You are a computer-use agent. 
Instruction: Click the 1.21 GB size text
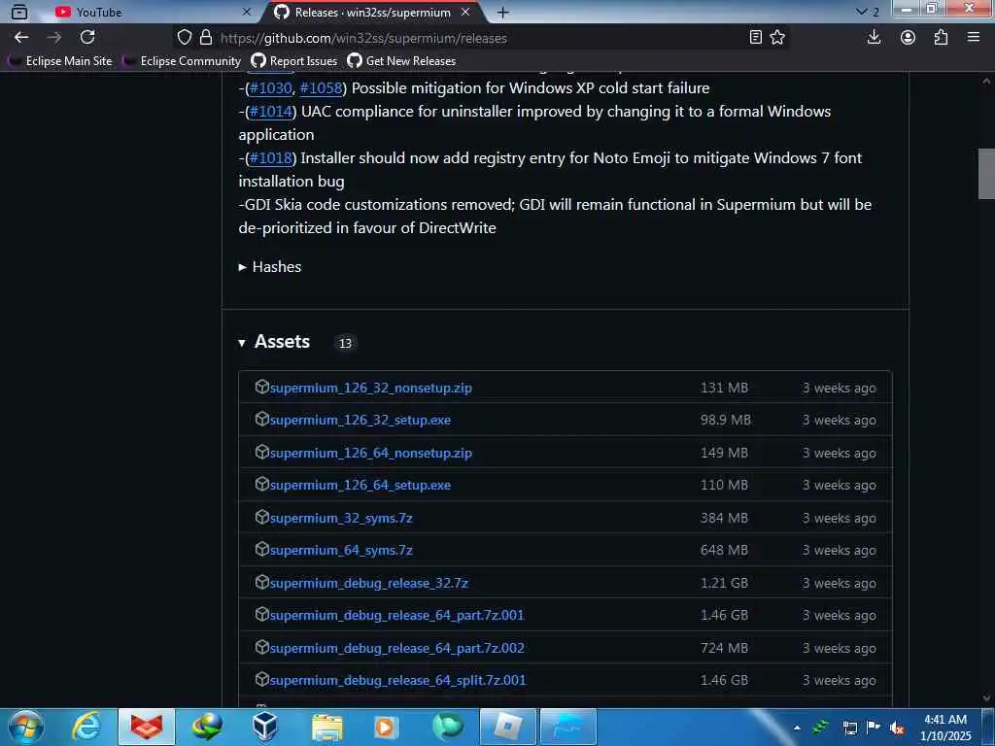point(724,583)
